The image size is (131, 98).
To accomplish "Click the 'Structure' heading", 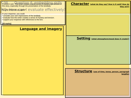I will [x=83, y=71].
